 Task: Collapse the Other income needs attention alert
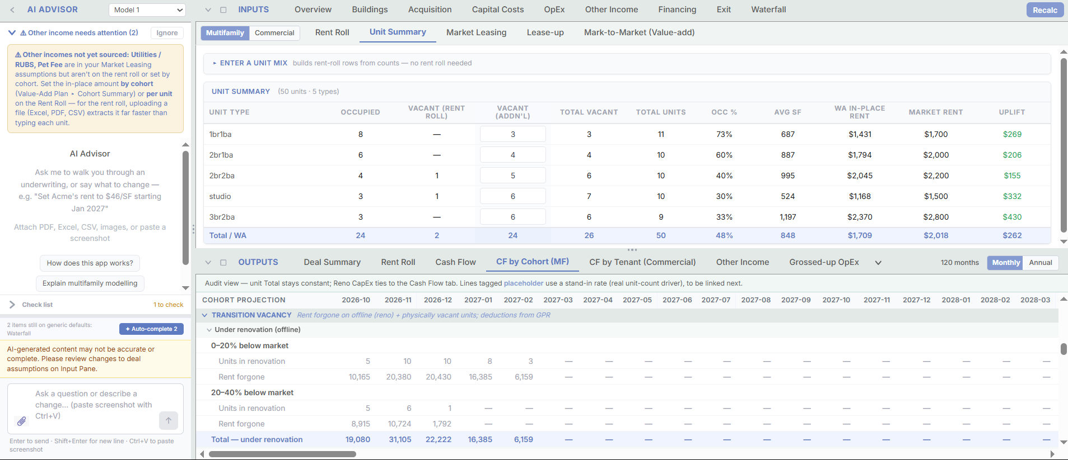click(x=12, y=33)
